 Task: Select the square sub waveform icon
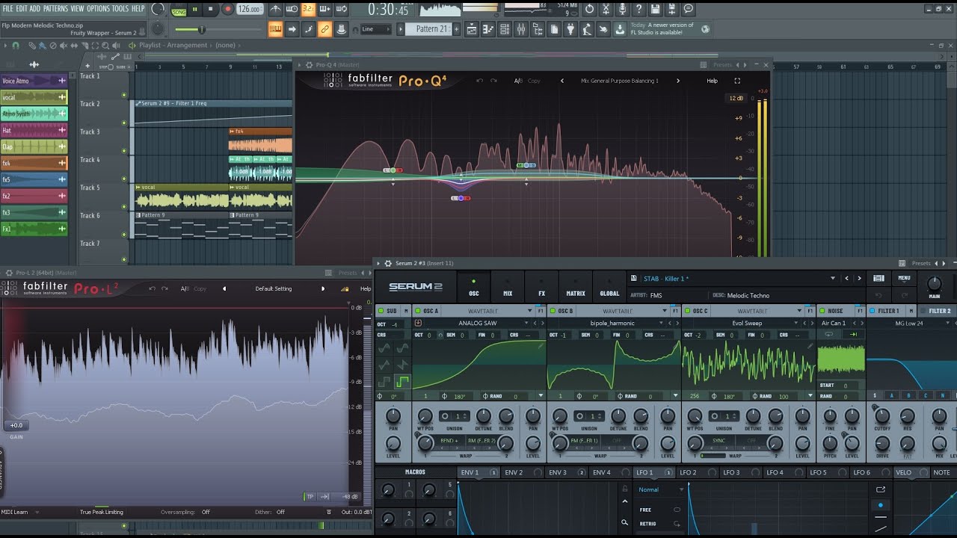point(403,382)
